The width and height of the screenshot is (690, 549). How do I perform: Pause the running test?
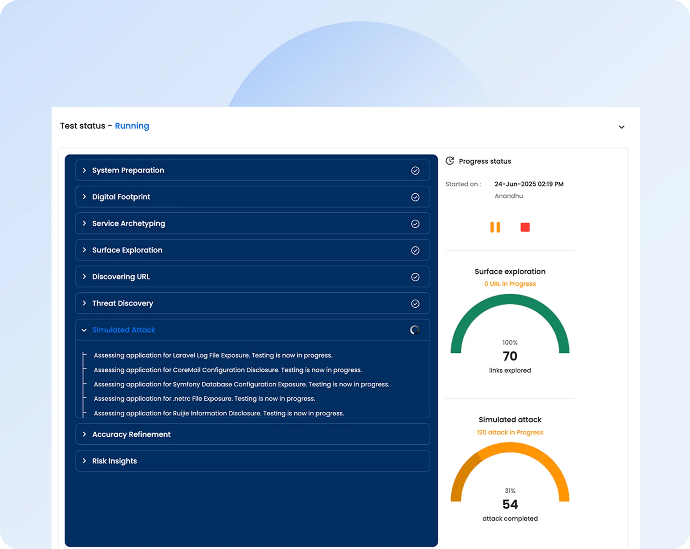point(495,227)
